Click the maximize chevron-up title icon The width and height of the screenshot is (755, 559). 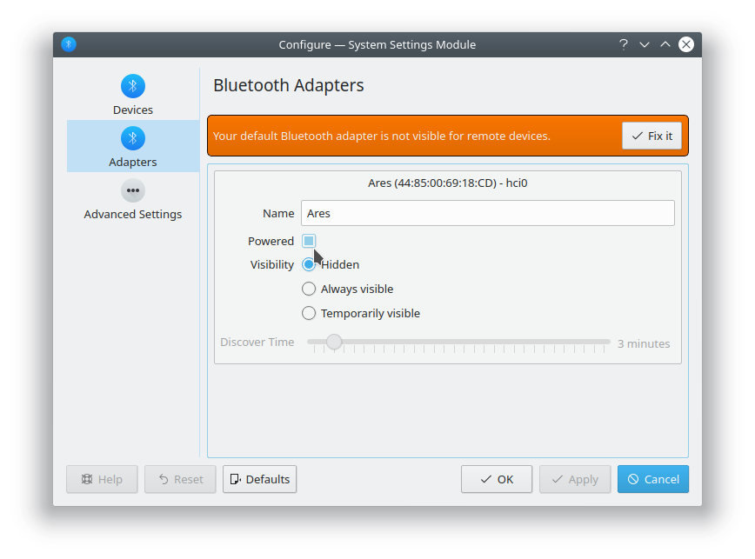point(665,44)
